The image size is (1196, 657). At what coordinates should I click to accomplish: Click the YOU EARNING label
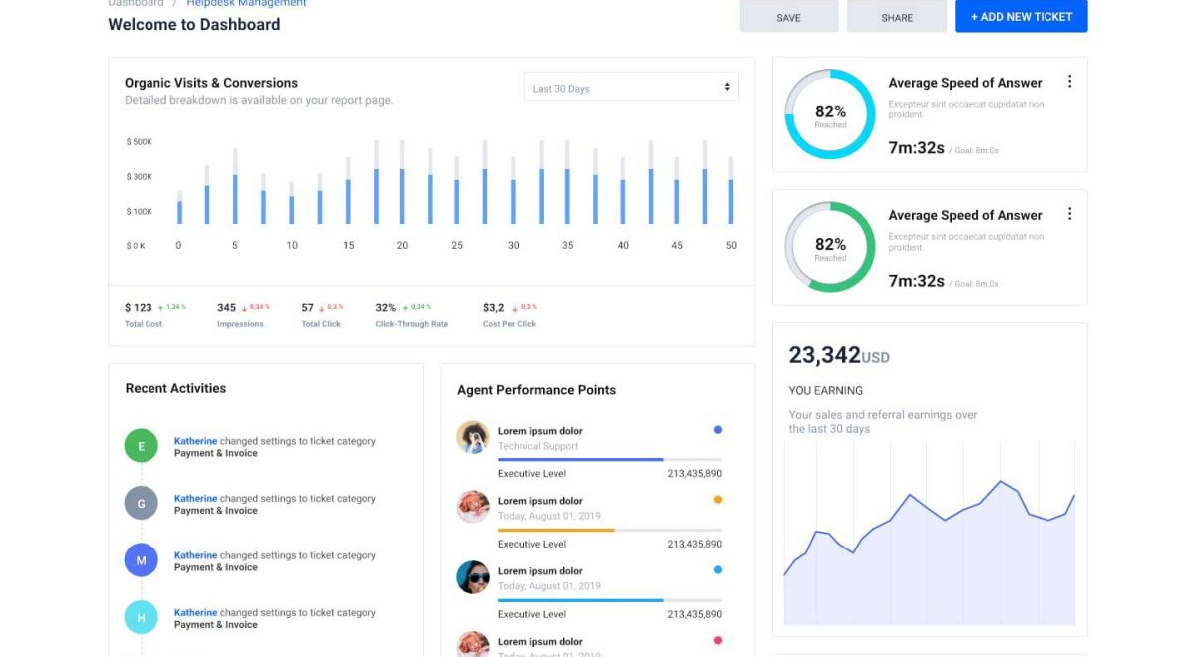click(826, 390)
